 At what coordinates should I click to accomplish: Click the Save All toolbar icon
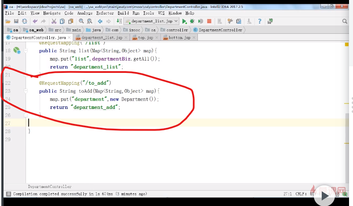pos(16,22)
